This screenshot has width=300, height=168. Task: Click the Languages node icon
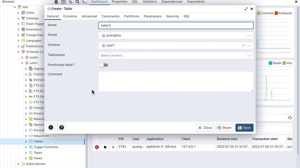[x=23, y=41]
